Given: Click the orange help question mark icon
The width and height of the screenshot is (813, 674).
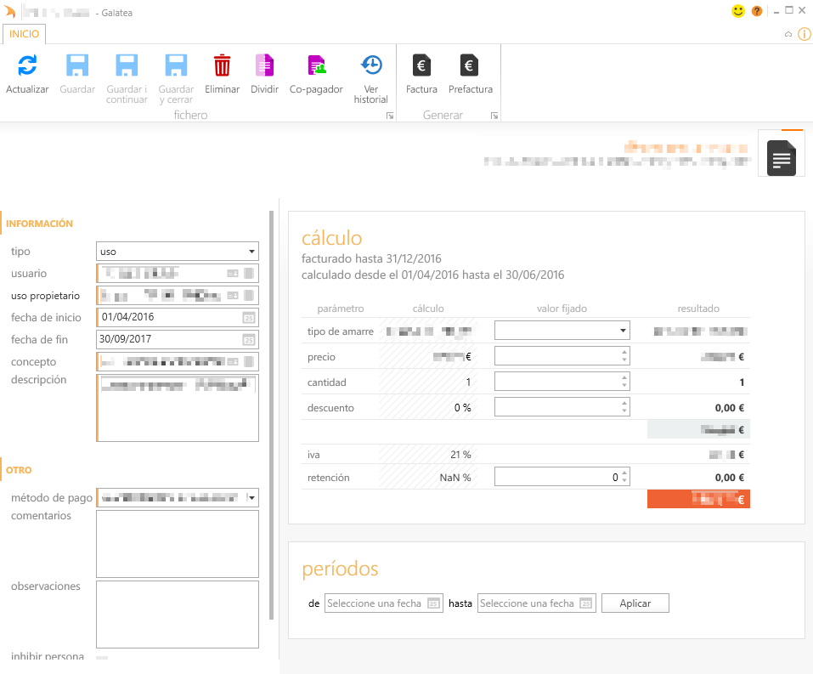Looking at the screenshot, I should (x=757, y=12).
